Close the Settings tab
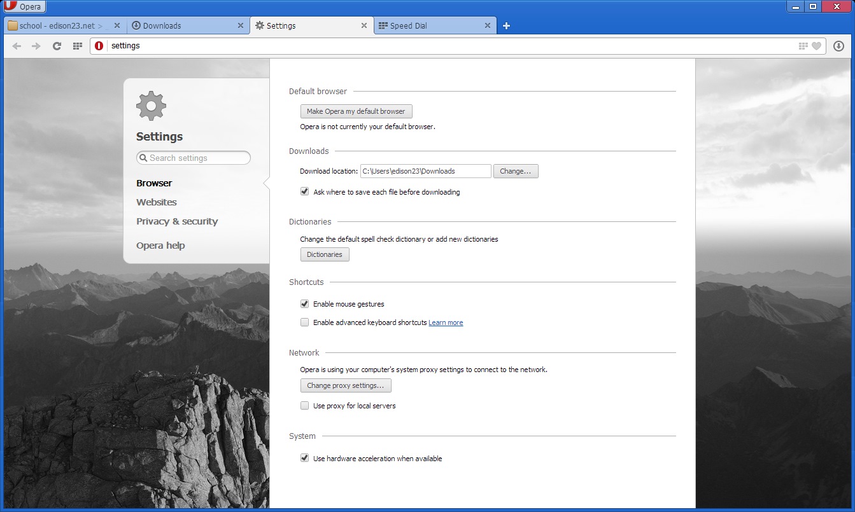 coord(364,25)
